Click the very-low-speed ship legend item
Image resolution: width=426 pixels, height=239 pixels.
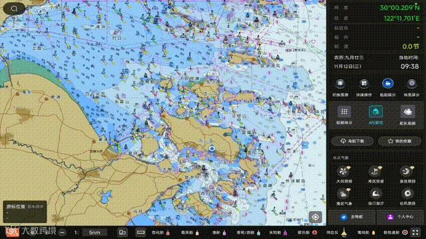click(x=395, y=232)
